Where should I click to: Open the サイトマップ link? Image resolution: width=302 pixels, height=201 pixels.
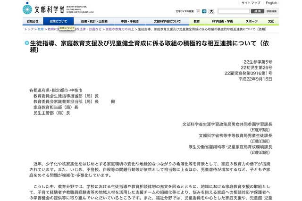251,3
